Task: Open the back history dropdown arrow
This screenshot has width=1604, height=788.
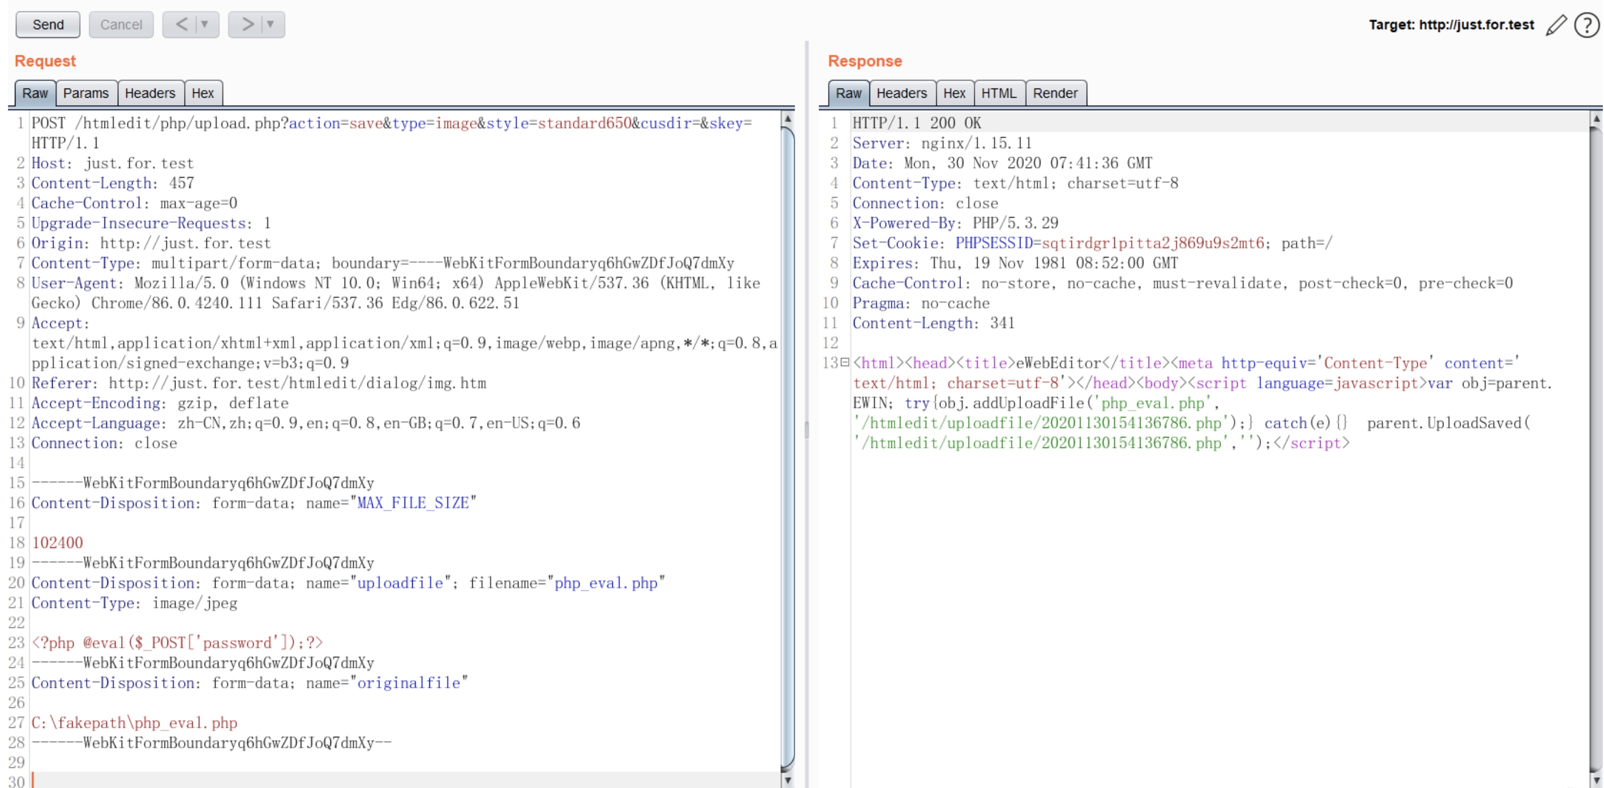Action: tap(205, 25)
